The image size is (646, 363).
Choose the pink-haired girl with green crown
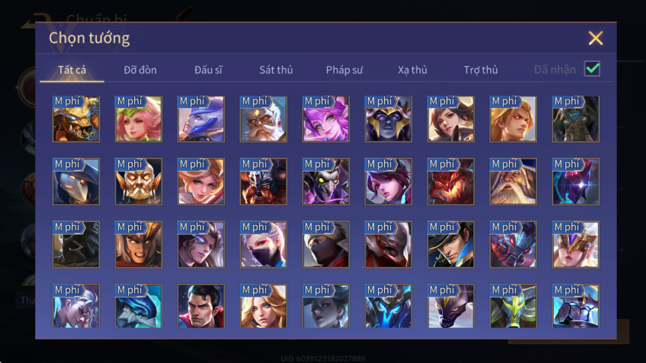[138, 119]
